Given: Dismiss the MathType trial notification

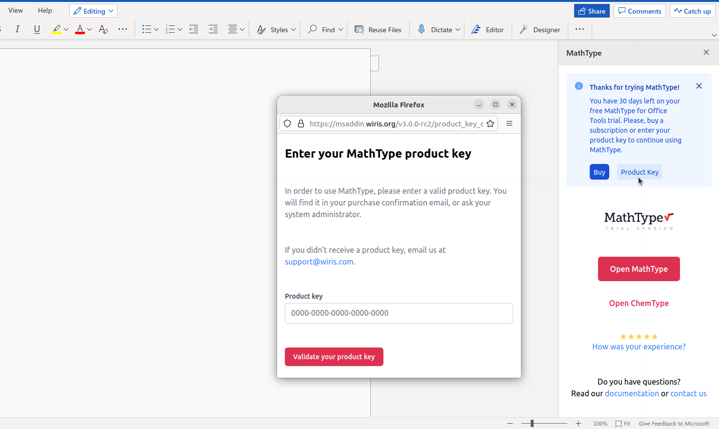Looking at the screenshot, I should point(699,86).
